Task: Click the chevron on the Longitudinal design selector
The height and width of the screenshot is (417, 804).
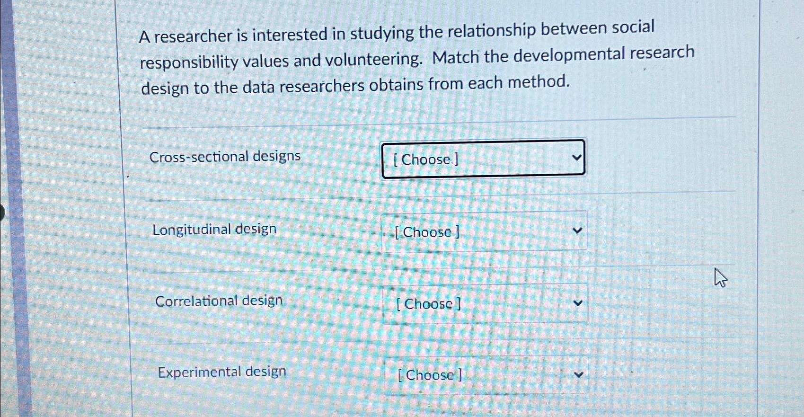Action: tap(577, 231)
